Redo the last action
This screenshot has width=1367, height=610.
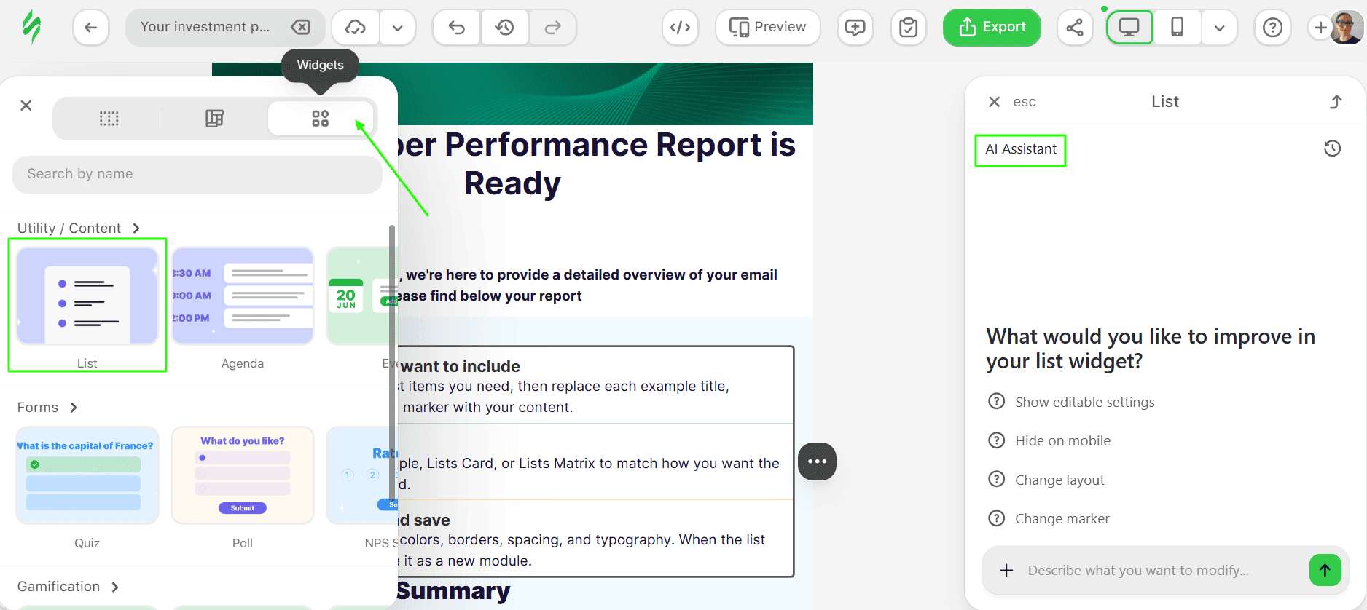coord(552,28)
